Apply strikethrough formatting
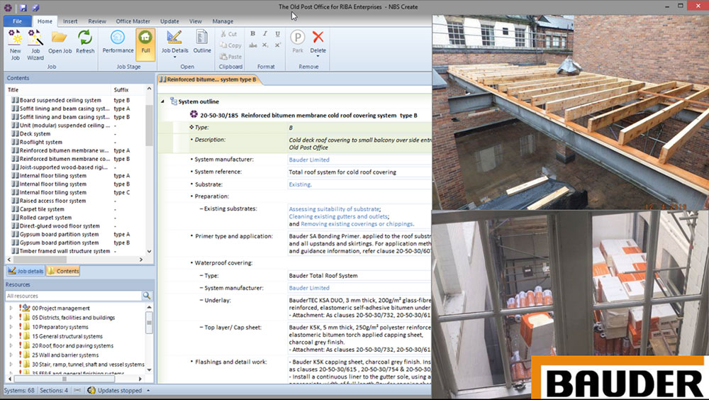 (x=253, y=45)
